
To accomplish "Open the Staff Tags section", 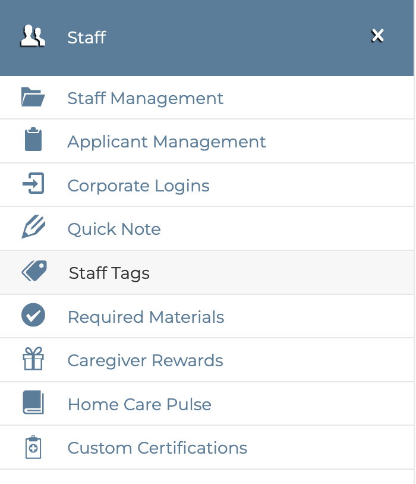I will click(109, 273).
